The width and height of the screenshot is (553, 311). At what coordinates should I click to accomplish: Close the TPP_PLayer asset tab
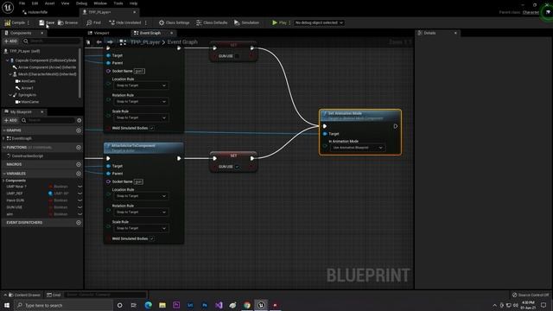pos(135,12)
